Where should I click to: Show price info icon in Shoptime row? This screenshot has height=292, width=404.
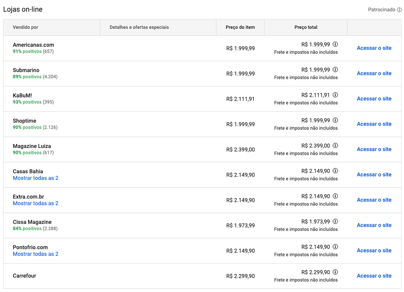click(335, 120)
